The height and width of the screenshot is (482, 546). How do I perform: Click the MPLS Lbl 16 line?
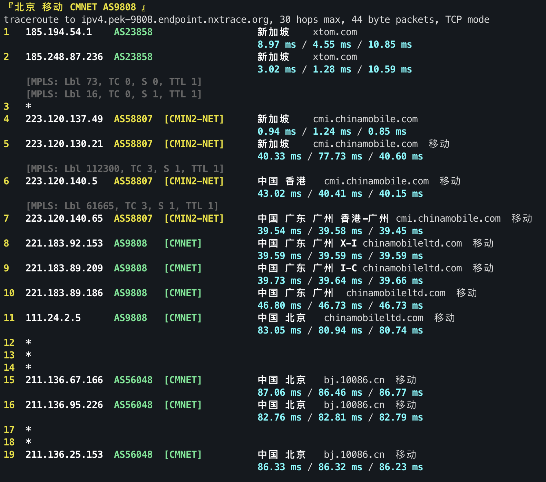114,94
